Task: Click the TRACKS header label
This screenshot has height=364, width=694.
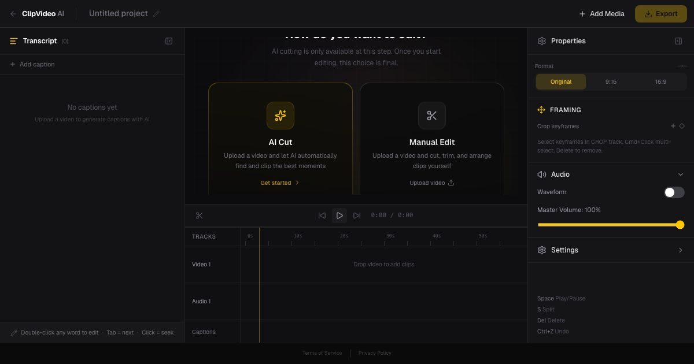Action: tap(204, 237)
